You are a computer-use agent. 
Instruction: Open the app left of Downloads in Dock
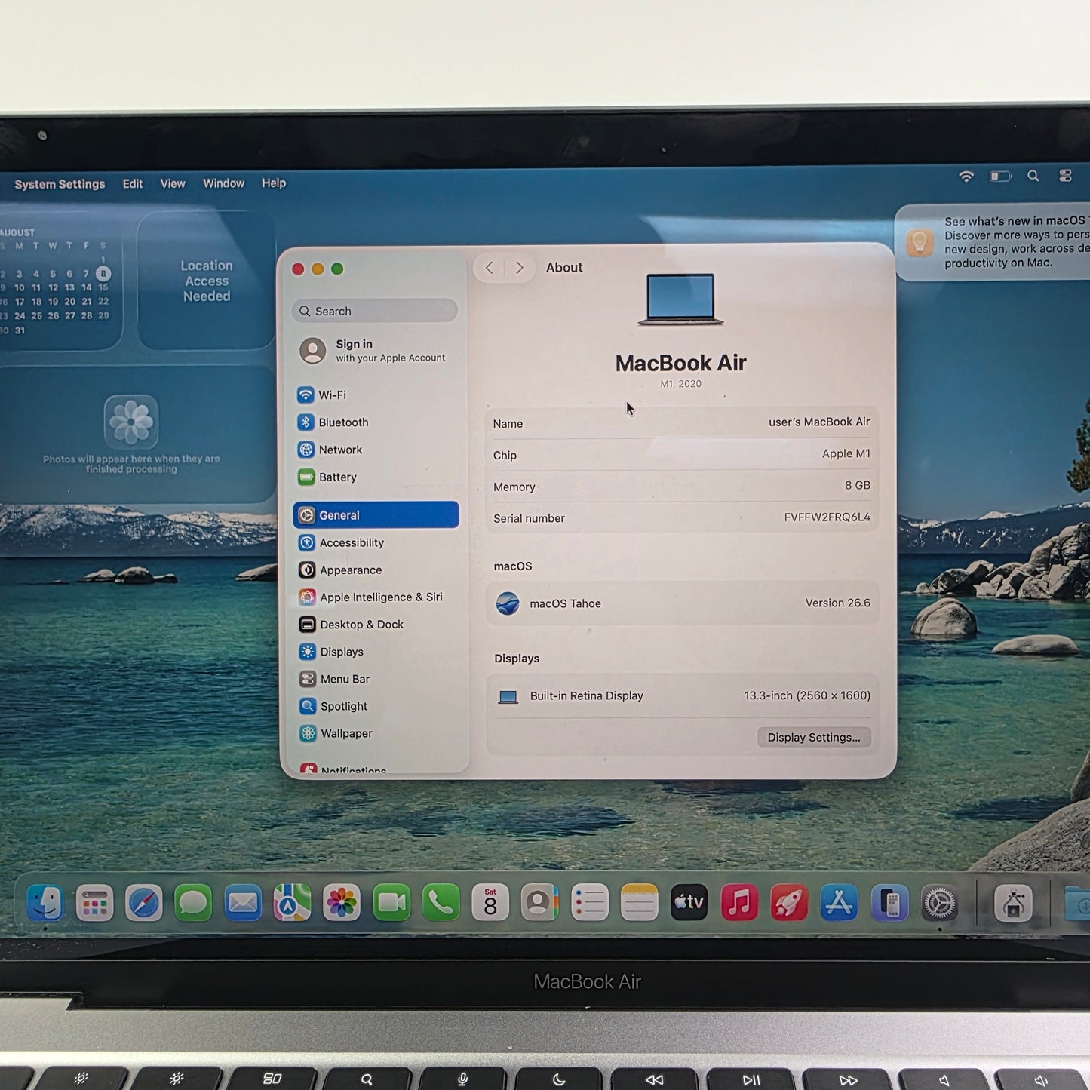point(1013,903)
